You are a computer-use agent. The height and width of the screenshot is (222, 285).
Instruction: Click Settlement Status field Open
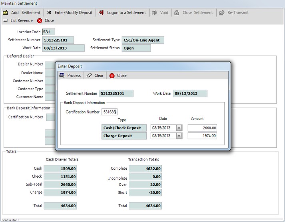coord(136,48)
